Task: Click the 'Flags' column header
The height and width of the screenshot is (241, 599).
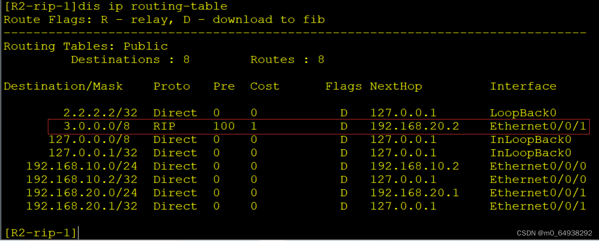Action: 344,86
